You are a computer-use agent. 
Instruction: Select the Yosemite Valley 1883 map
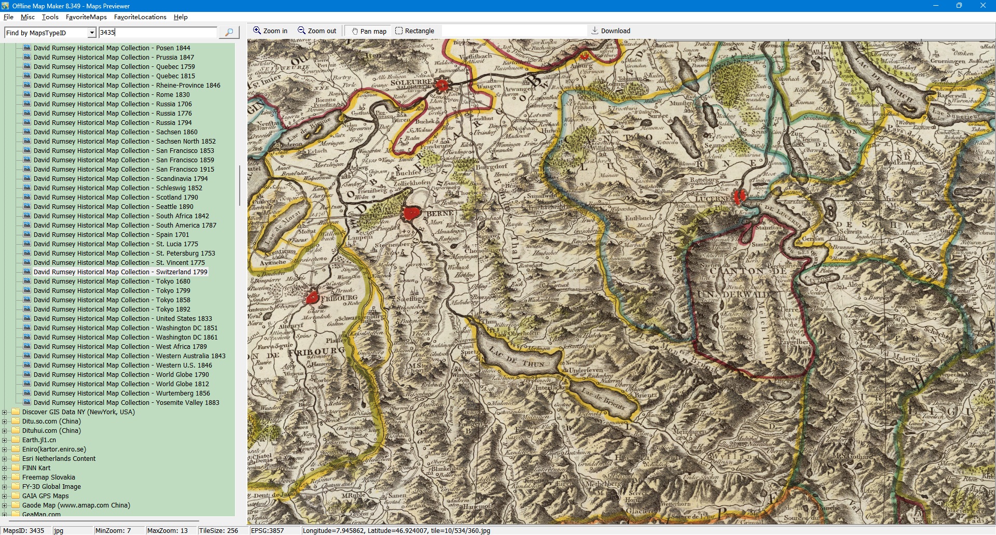click(126, 403)
